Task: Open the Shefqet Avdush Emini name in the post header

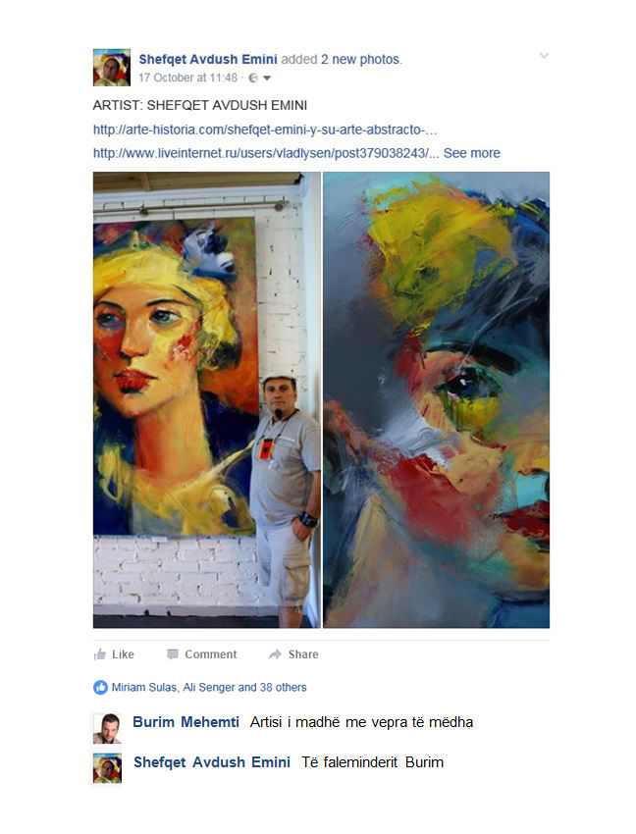Action: tap(208, 59)
